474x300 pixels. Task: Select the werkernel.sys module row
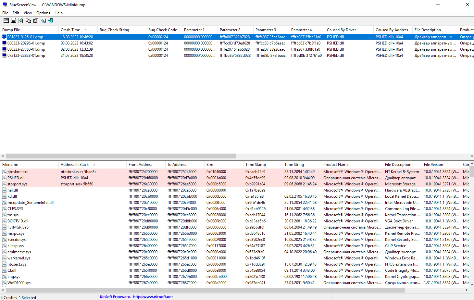pyautogui.click(x=235, y=258)
